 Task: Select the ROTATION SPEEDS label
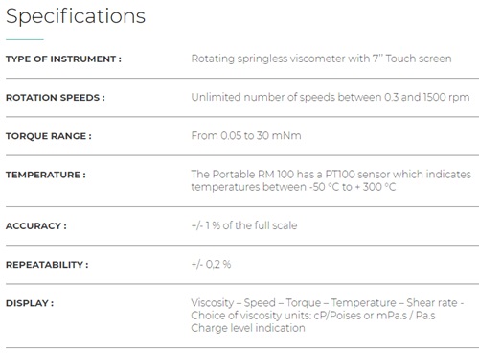tap(56, 98)
